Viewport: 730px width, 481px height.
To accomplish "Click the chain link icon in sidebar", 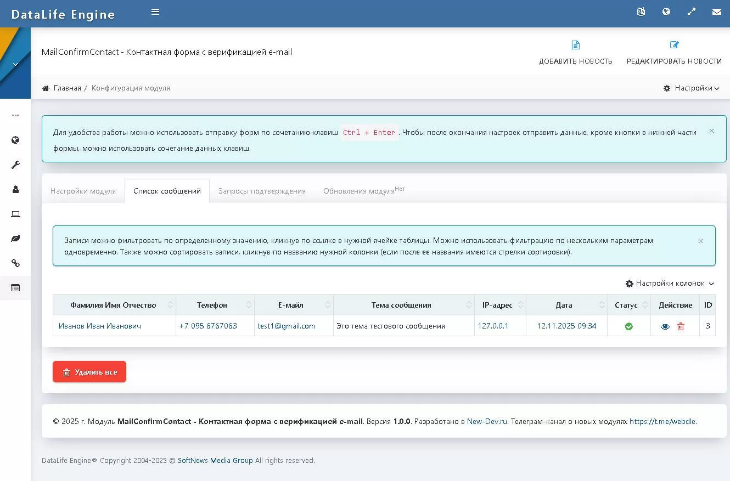I will point(15,263).
